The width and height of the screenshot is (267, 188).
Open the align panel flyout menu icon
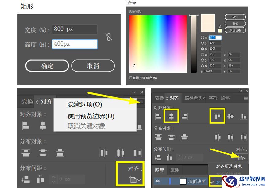click(141, 101)
